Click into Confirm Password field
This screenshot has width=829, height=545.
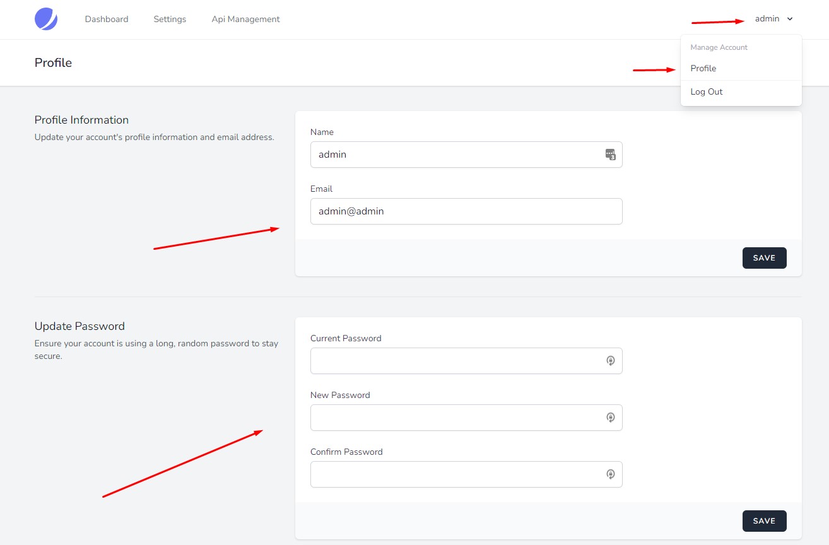coord(466,474)
